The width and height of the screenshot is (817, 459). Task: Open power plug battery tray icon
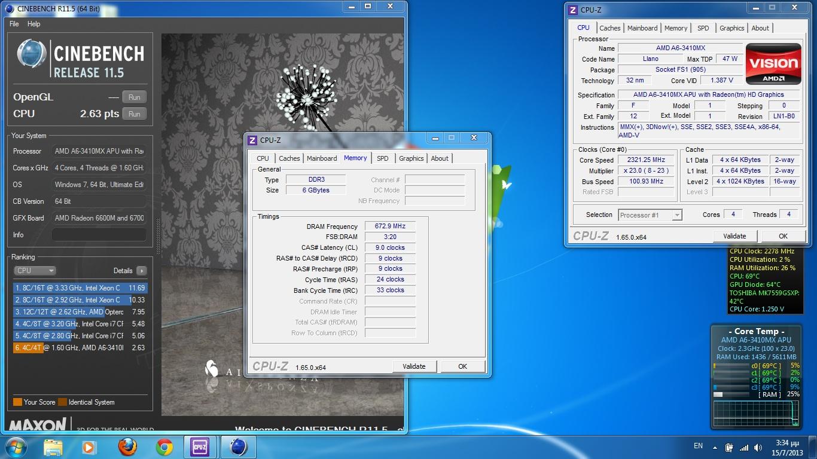click(x=730, y=447)
